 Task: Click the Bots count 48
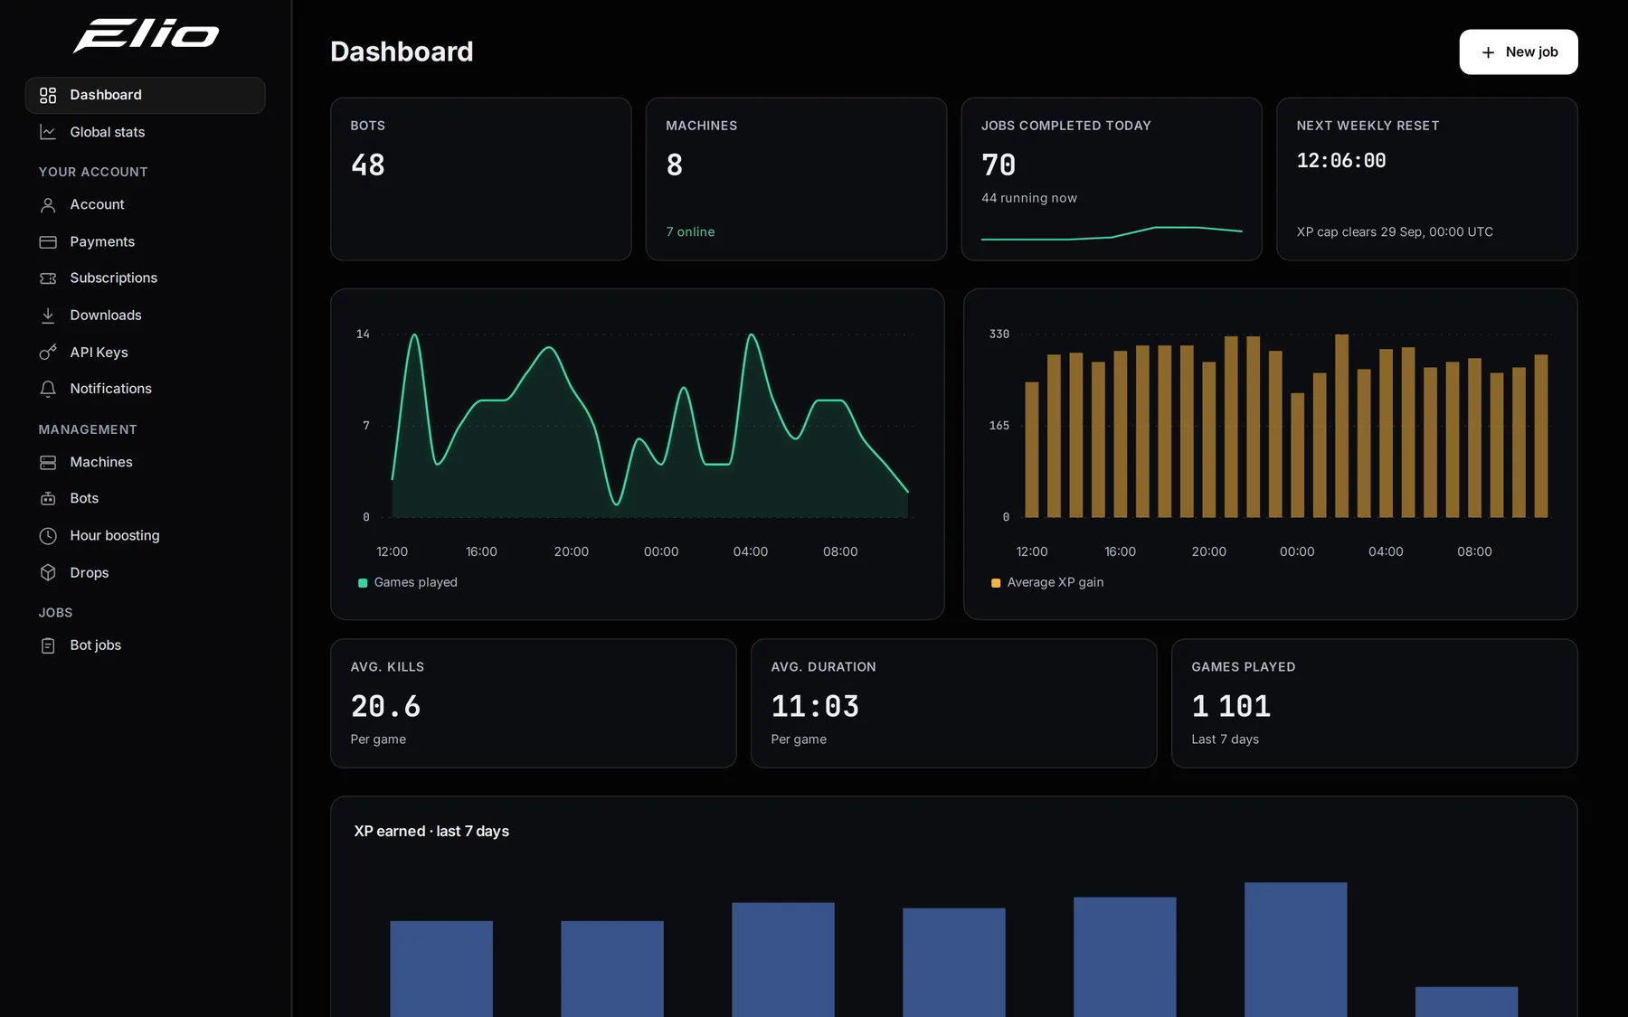coord(367,165)
